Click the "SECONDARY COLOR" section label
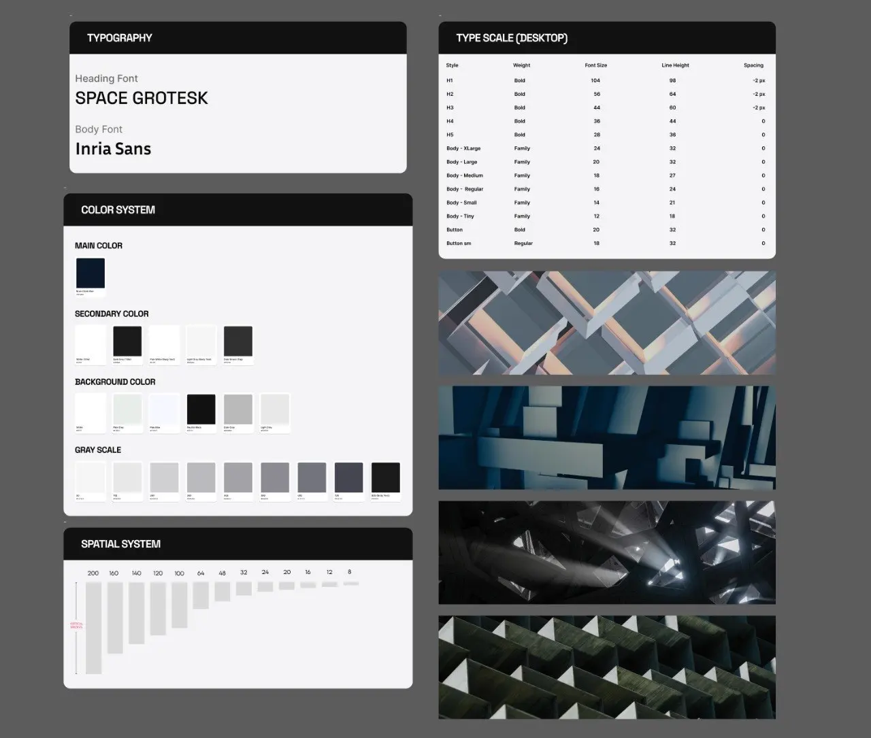Image resolution: width=871 pixels, height=738 pixels. [x=112, y=314]
